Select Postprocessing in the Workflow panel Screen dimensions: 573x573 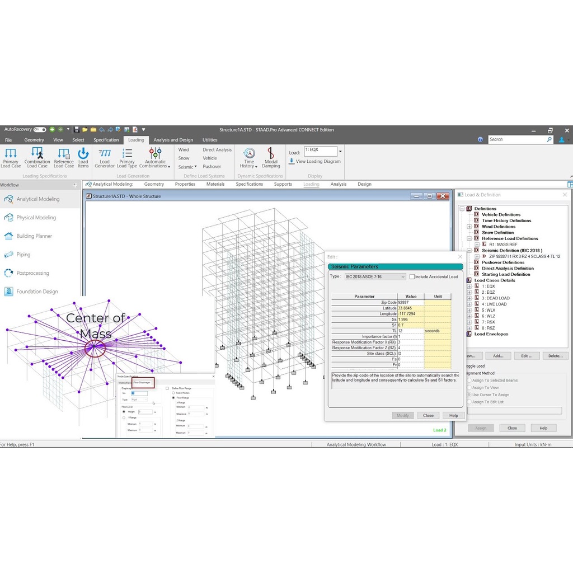point(32,273)
